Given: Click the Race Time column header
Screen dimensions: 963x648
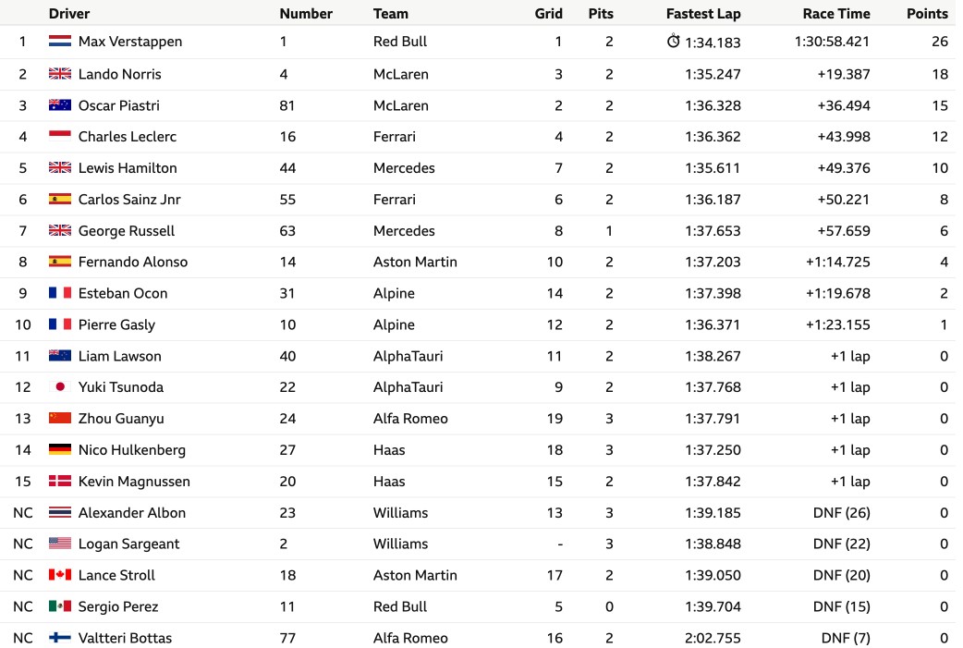Looking at the screenshot, I should point(835,14).
